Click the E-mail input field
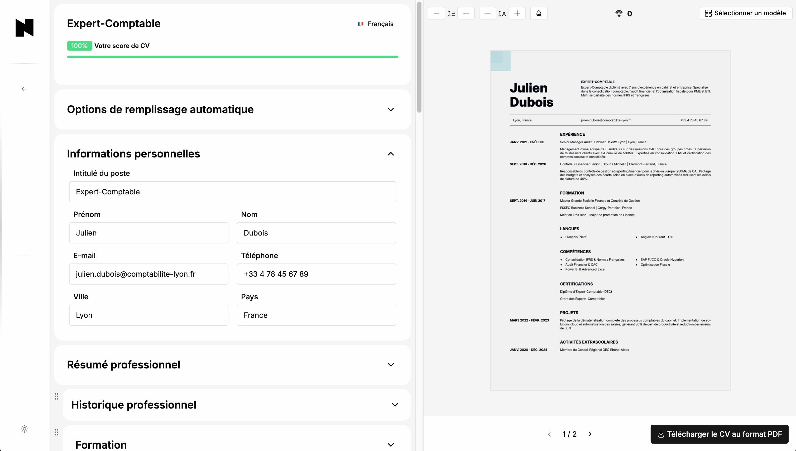The height and width of the screenshot is (451, 796). click(149, 274)
